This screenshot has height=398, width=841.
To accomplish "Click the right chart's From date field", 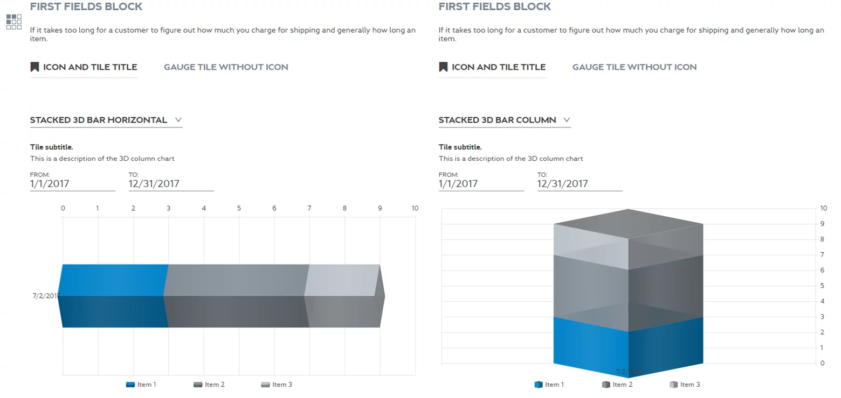I will point(481,183).
